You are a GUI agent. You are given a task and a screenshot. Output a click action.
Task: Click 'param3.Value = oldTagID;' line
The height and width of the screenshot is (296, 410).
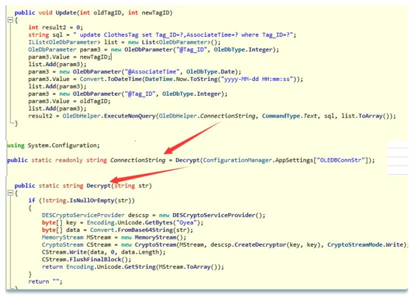click(69, 101)
